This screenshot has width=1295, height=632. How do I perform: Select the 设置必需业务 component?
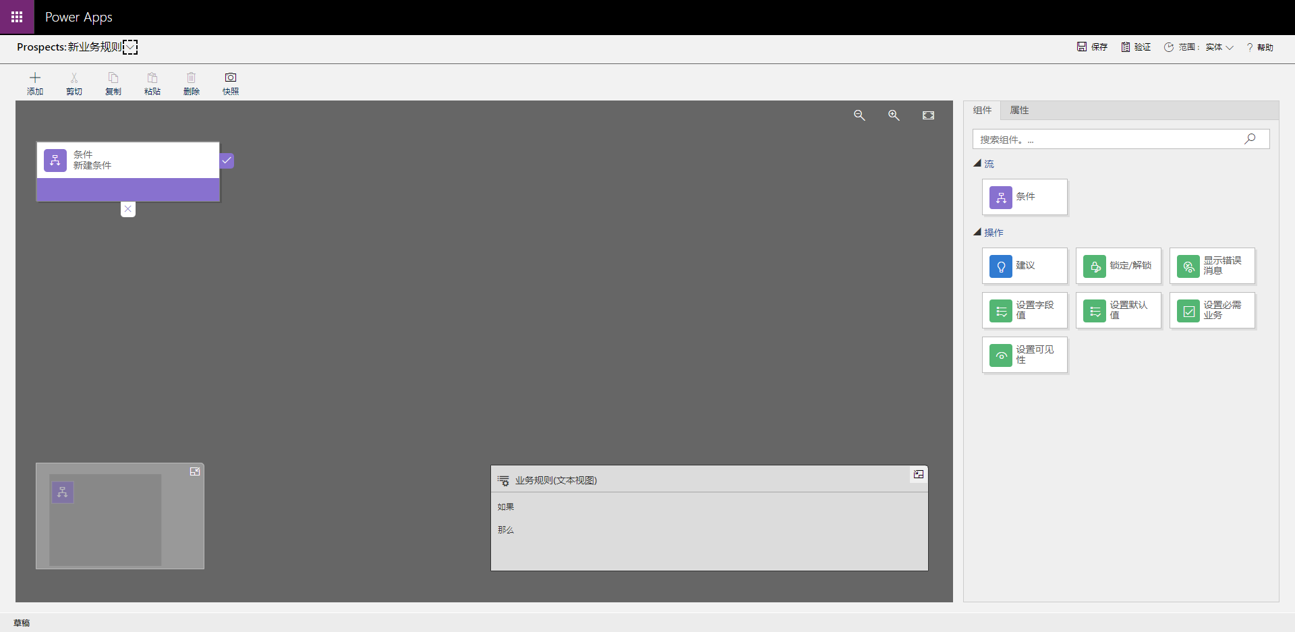point(1212,310)
